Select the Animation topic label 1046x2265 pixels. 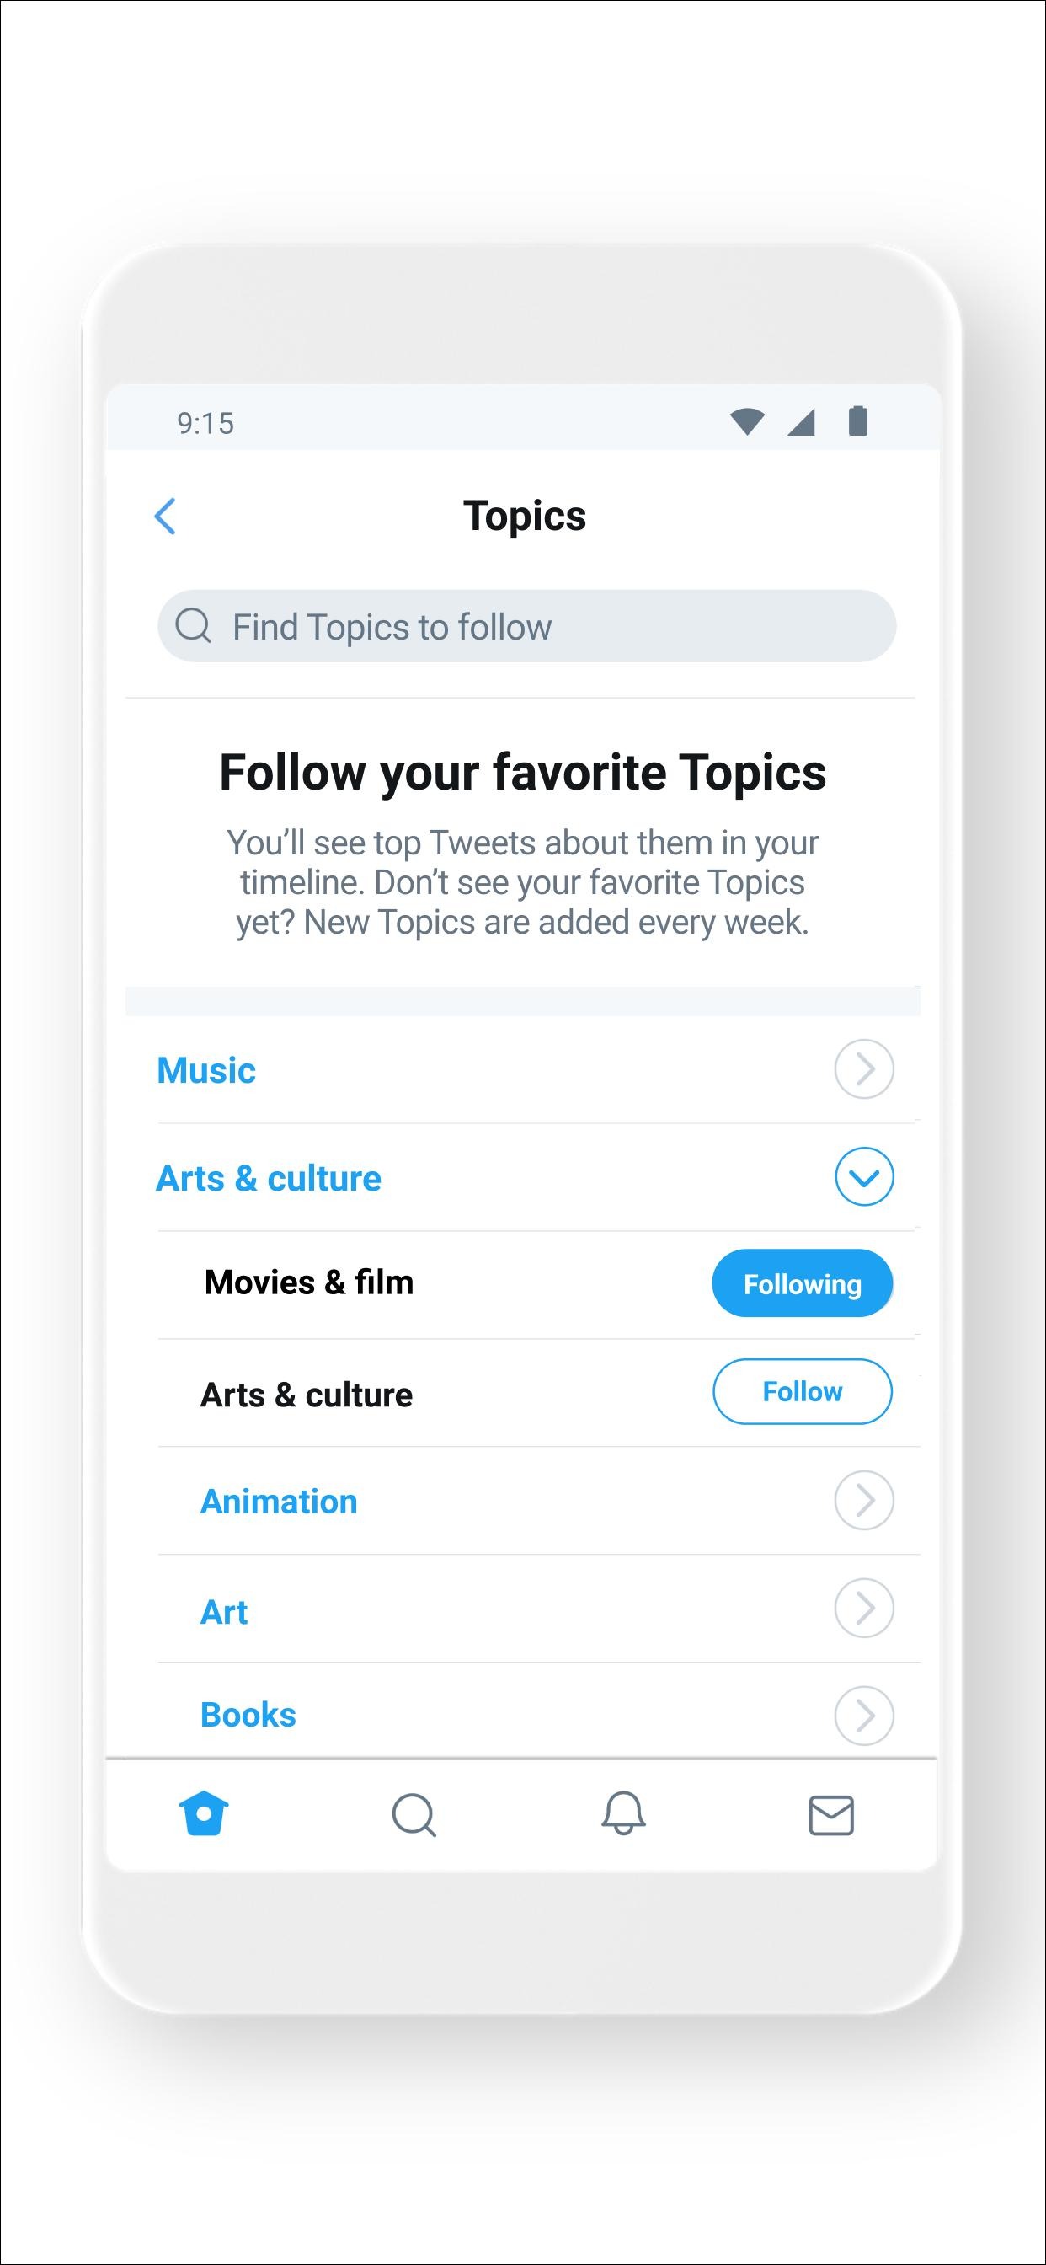point(279,1501)
